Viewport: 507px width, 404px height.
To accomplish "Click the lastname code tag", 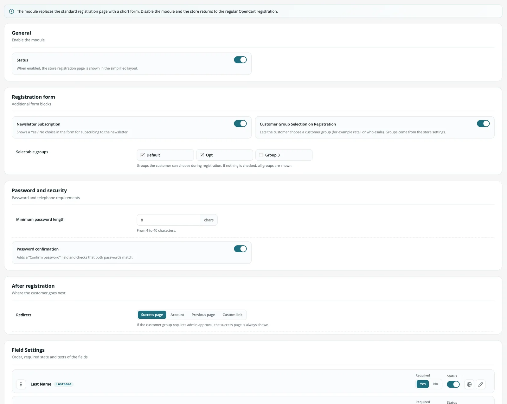I will click(x=64, y=384).
